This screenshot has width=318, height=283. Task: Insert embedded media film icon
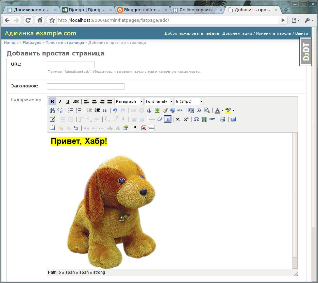click(x=204, y=119)
